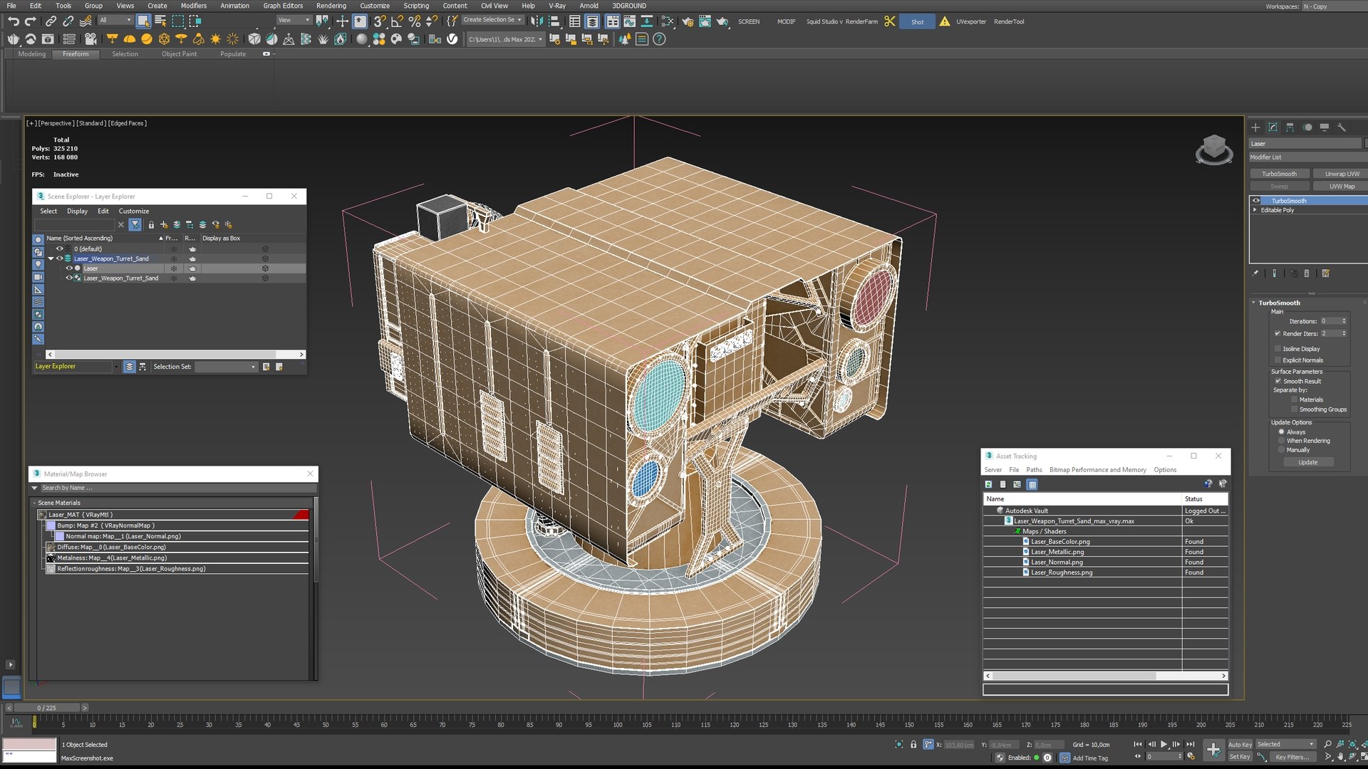Open the Hierarchy command panel icon
Screen dimensions: 1368x769
1290,127
